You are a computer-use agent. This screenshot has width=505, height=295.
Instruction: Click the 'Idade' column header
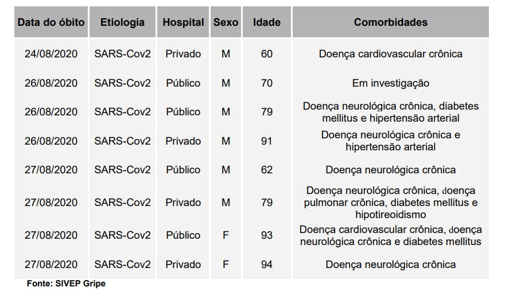point(267,22)
